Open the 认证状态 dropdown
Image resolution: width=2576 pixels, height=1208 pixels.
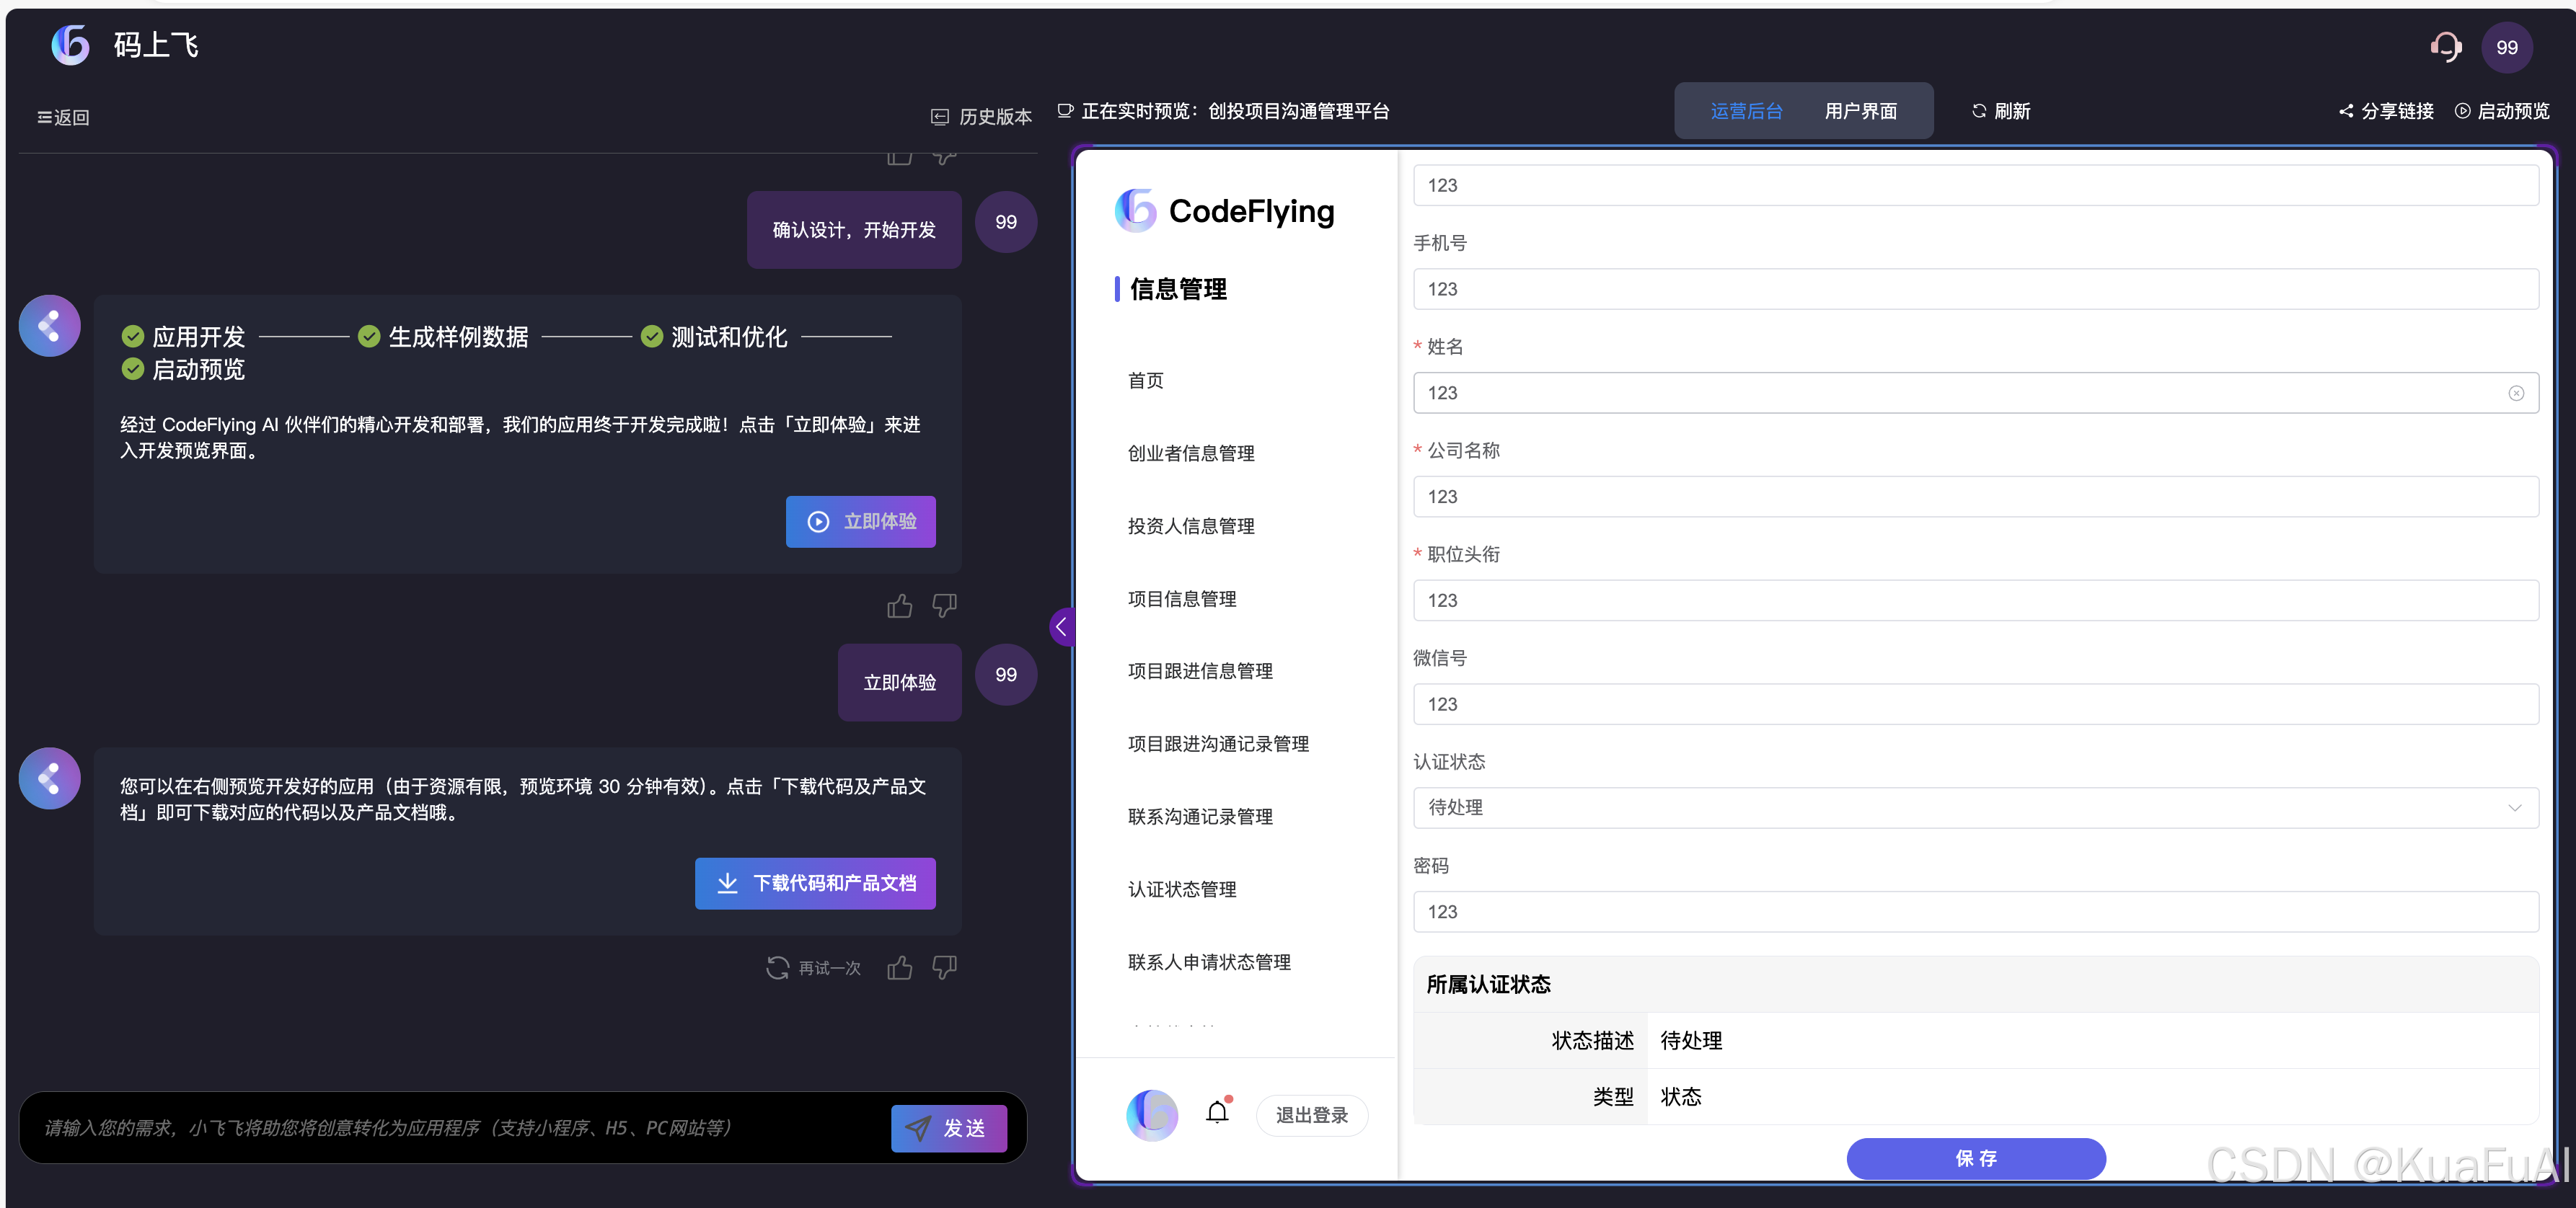pos(1974,807)
